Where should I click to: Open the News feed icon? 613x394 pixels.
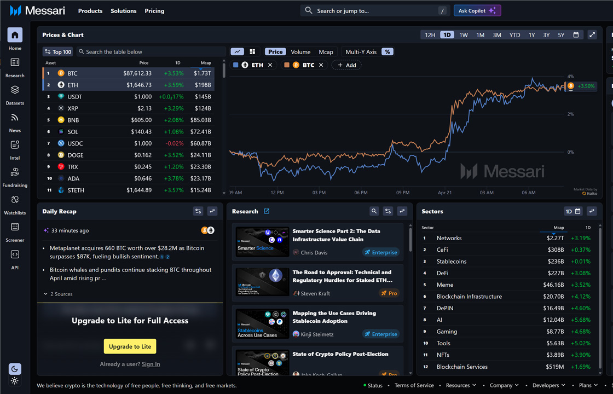point(15,117)
